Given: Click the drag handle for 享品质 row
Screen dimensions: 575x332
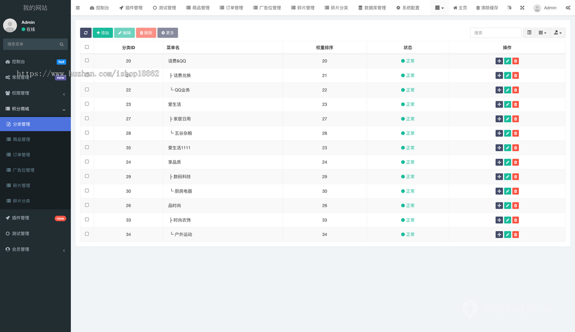Looking at the screenshot, I should pos(499,162).
